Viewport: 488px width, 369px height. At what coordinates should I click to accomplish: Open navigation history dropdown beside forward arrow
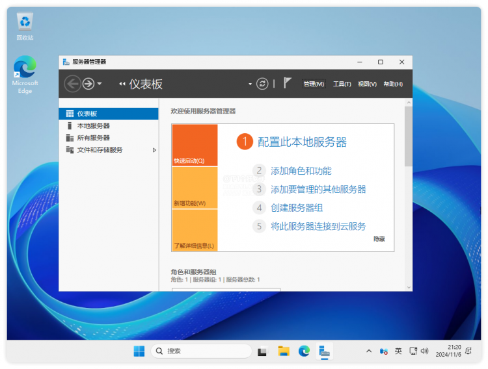point(100,84)
